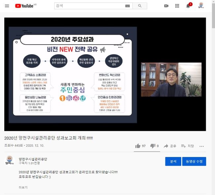The width and height of the screenshot is (215, 195).
Task: Click into the 검색 search field
Action: (x=89, y=6)
